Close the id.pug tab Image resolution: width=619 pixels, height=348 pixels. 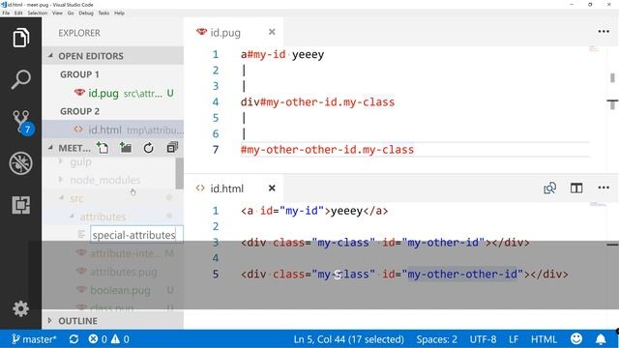[x=272, y=32]
